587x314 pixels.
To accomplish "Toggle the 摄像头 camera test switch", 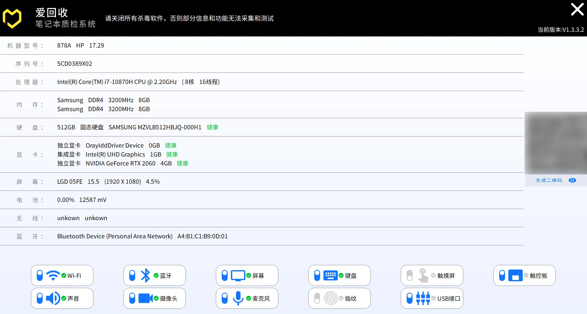I will click(132, 298).
